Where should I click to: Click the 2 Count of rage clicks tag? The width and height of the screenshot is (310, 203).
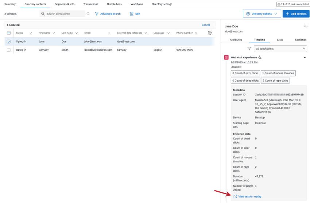point(275,81)
